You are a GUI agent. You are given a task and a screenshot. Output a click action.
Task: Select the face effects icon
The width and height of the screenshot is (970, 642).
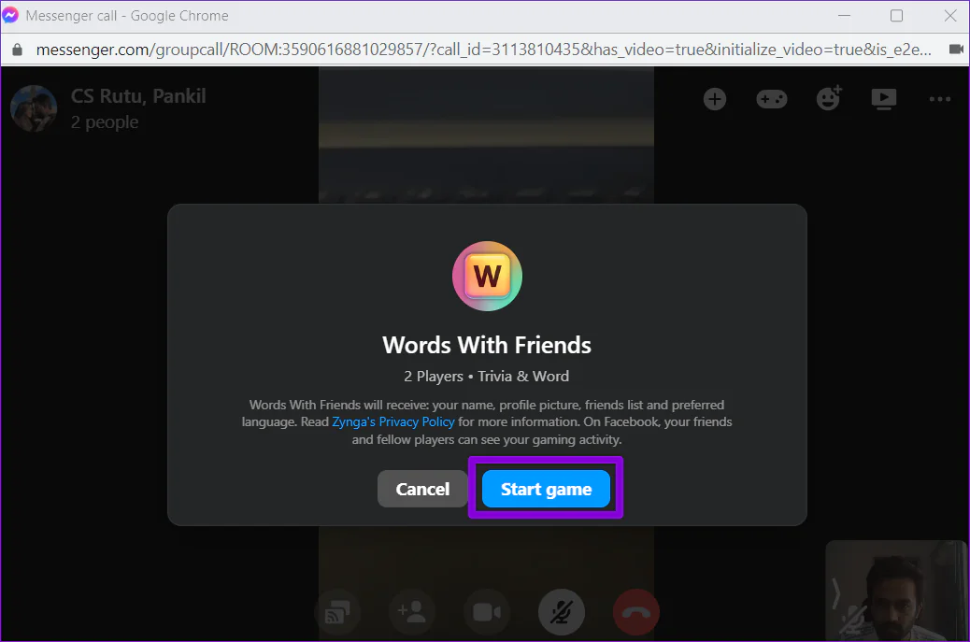(x=828, y=98)
